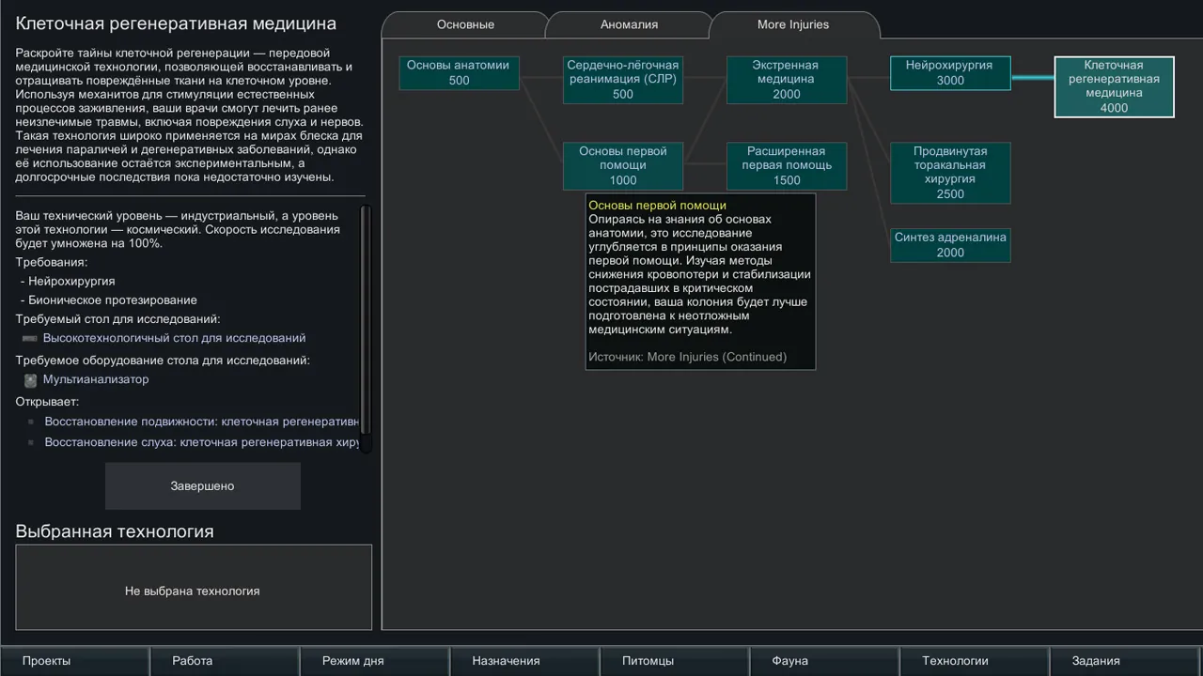This screenshot has width=1203, height=676.
Task: Open Высокотехнологичный стол для исследований link
Action: 174,338
